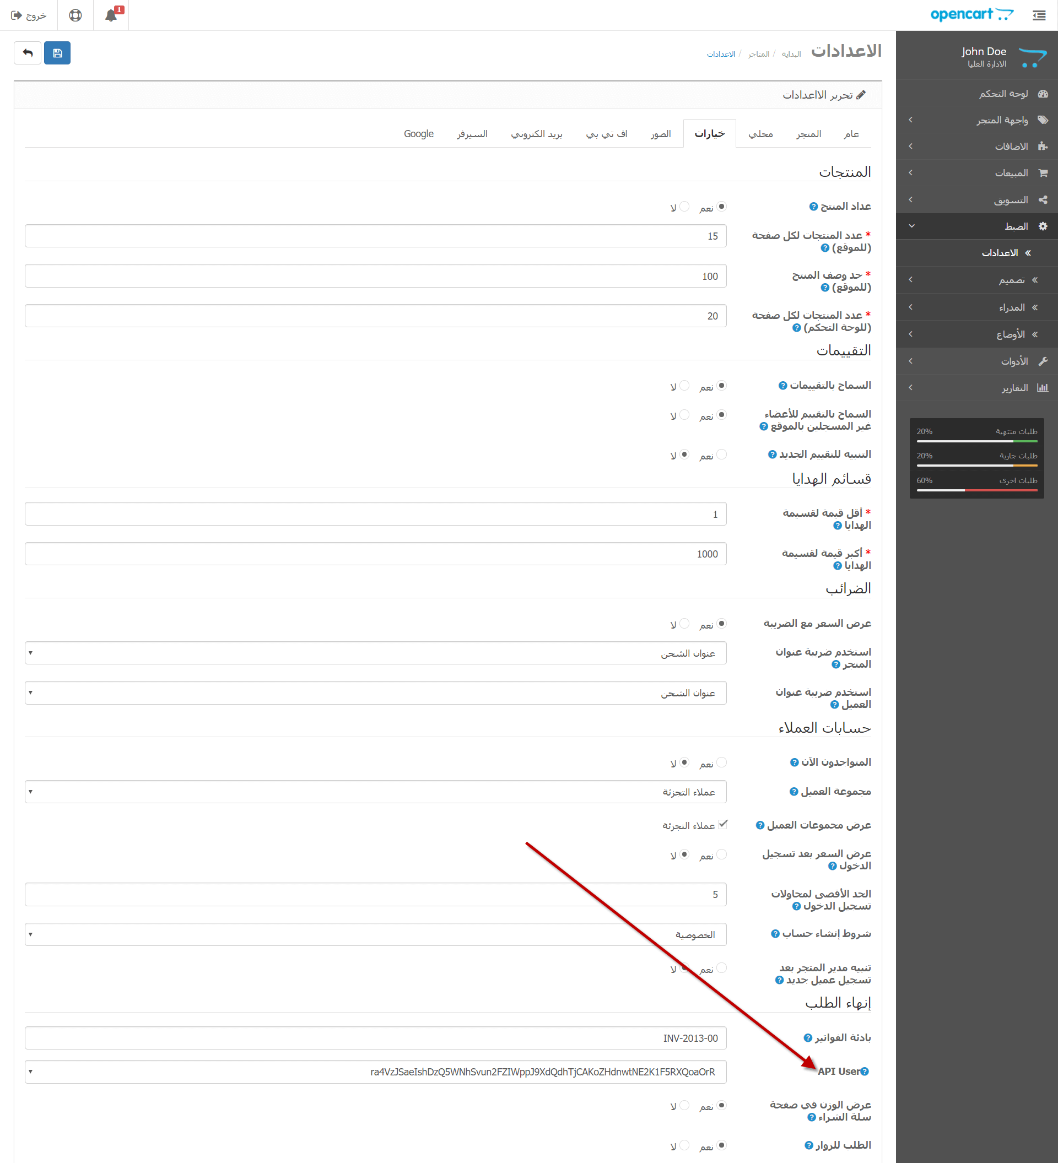Expand المدراء users submenu
The image size is (1058, 1163).
976,307
